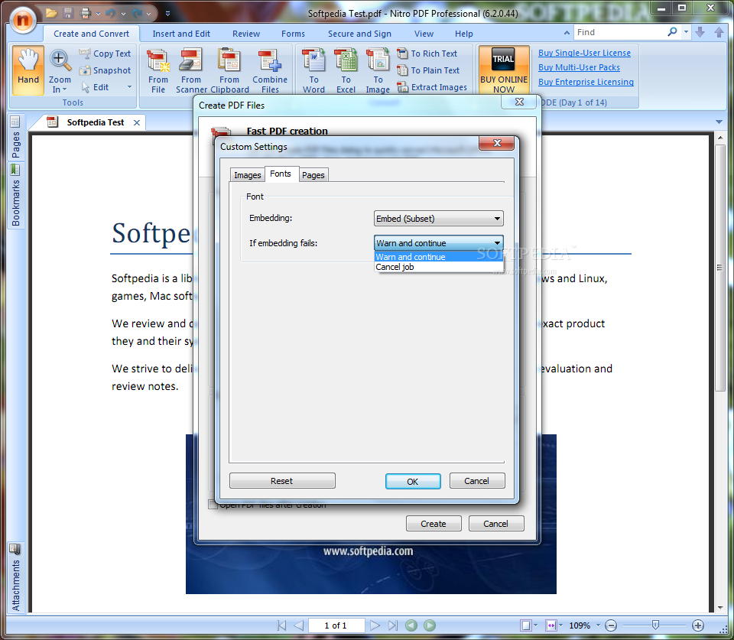Viewport: 734px width, 640px height.
Task: Create PDF From File
Action: pos(158,70)
